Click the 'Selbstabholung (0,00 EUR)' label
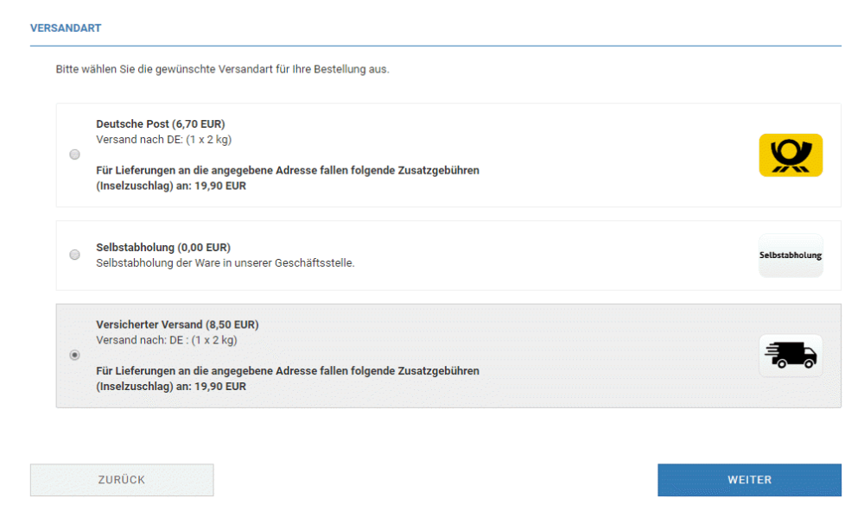The width and height of the screenshot is (864, 517). pyautogui.click(x=163, y=248)
